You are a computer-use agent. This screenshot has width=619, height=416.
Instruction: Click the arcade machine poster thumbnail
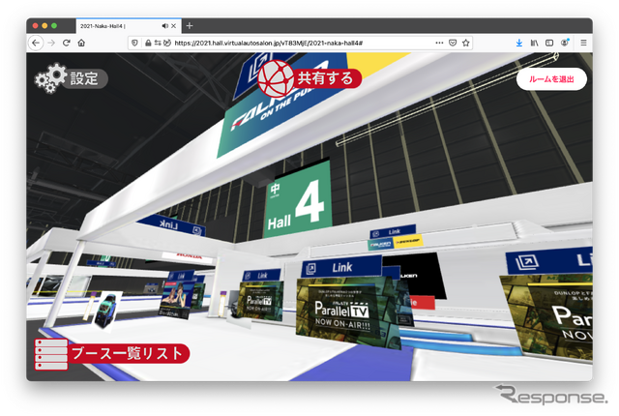click(106, 311)
